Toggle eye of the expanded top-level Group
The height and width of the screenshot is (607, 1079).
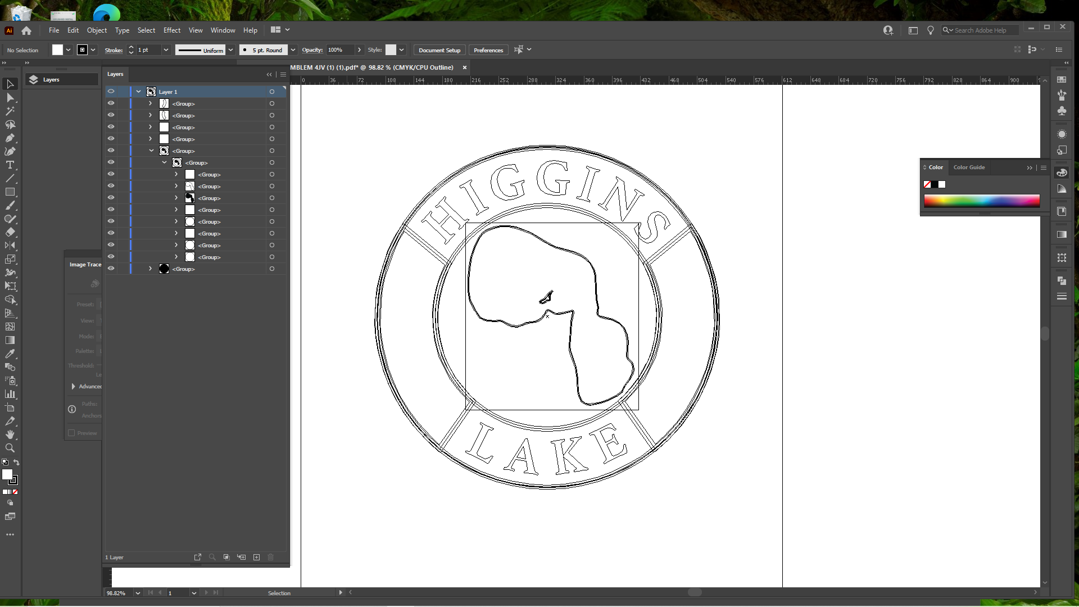(111, 151)
